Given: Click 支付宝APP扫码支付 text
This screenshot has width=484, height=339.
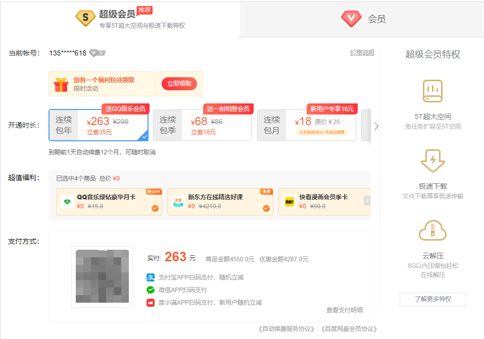Looking at the screenshot, I should (201, 277).
